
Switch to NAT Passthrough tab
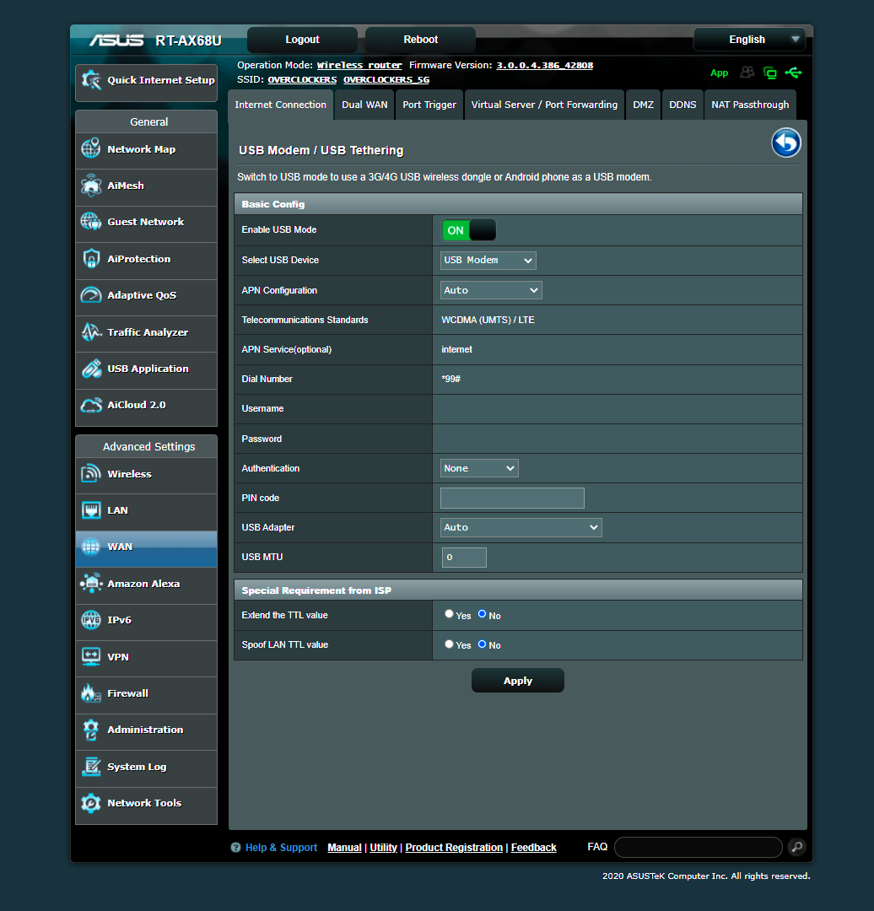(750, 105)
